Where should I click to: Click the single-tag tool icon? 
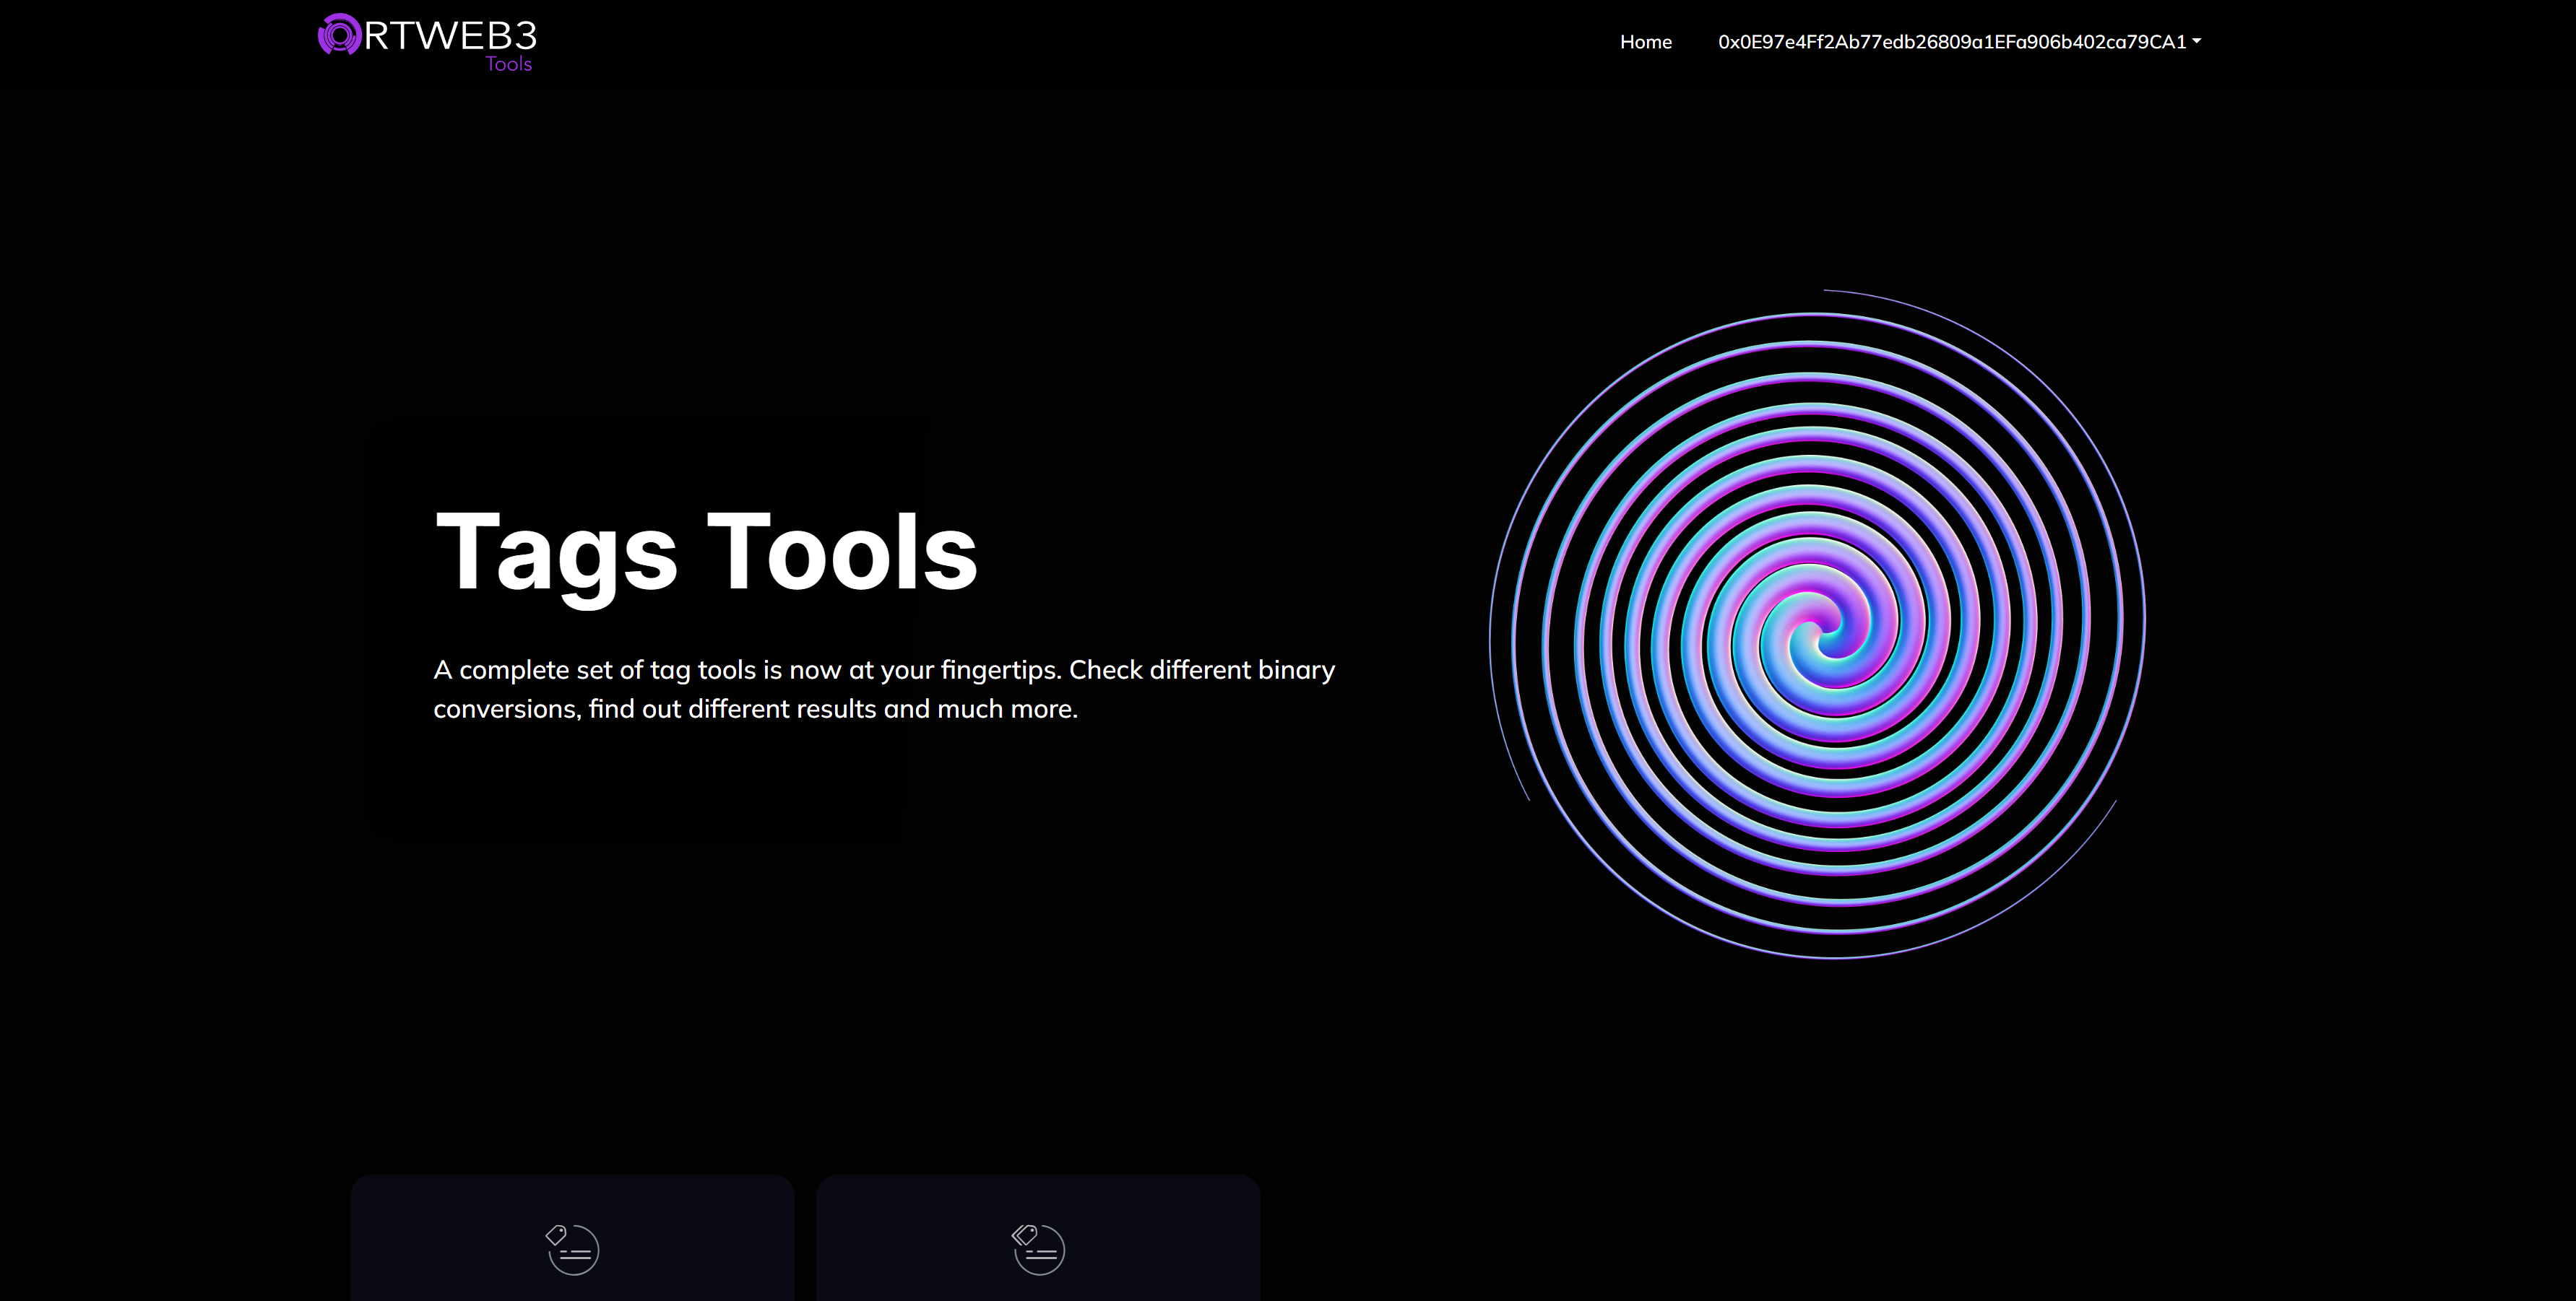pyautogui.click(x=572, y=1249)
